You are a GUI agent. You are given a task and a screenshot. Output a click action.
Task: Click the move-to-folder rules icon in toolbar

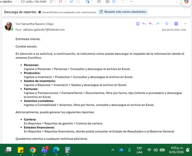pyautogui.click(x=88, y=2)
